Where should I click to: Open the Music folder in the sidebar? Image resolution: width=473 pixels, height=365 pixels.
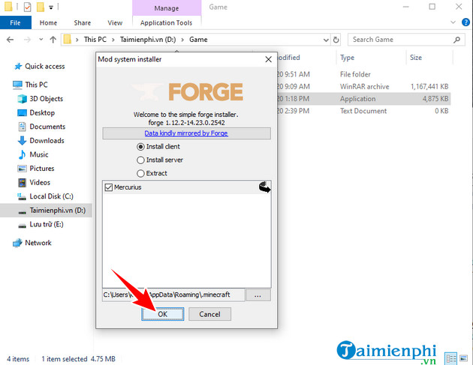[x=38, y=154]
